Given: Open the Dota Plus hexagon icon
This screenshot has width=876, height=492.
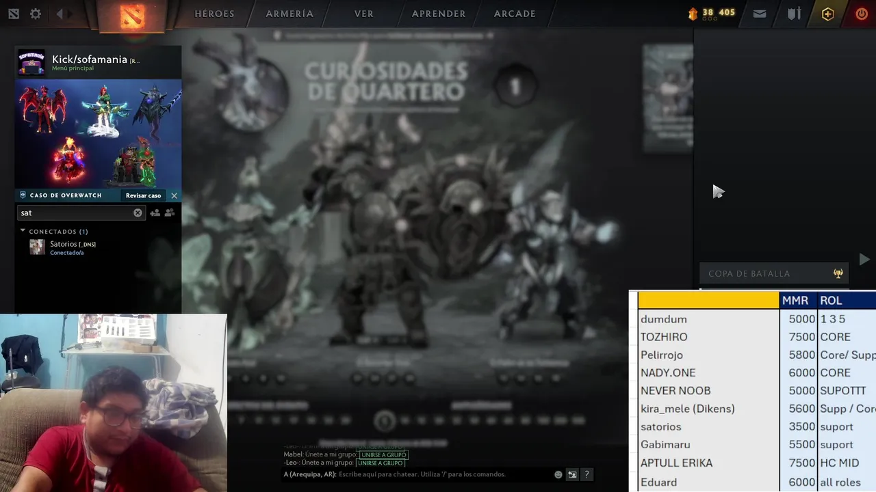Looking at the screenshot, I should [828, 14].
